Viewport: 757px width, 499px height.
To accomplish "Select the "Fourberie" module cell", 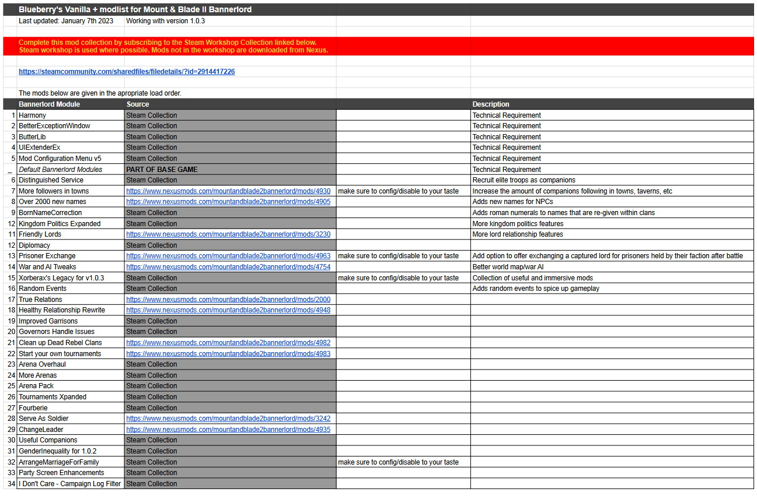I will (71, 408).
